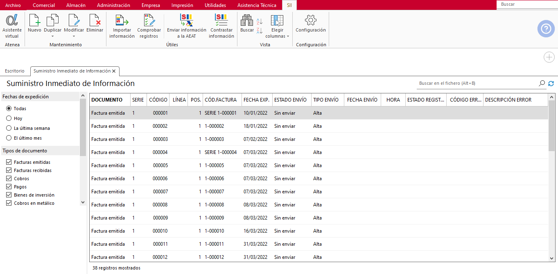Expand the Duplicar dropdown arrow
The image size is (558, 274).
pos(52,36)
